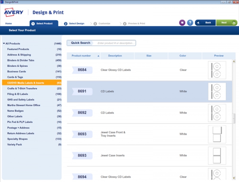This screenshot has height=182, width=239.
Task: Open the Preview & Print step
Action: [x=134, y=23]
